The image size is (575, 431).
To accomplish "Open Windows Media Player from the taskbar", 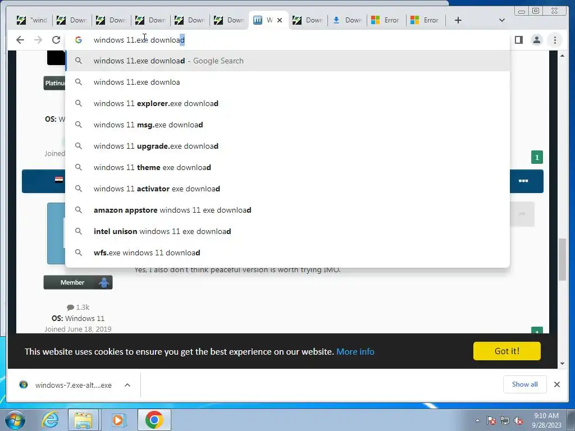I will point(118,420).
